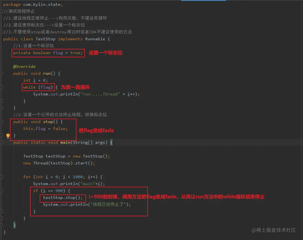The height and width of the screenshot is (240, 303).
Task: Click the highlighted closing brace of the main method
Action: coord(14,225)
